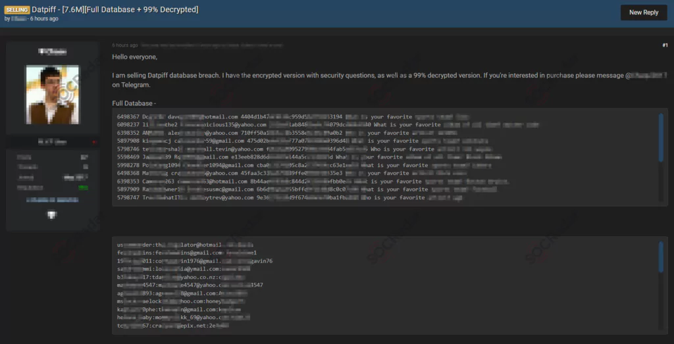This screenshot has width=674, height=344.
Task: Select the database row starting 6398353
Action: [x=313, y=182]
